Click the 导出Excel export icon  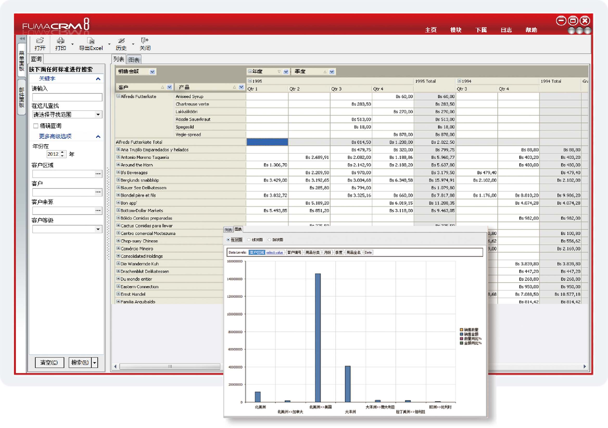tap(91, 41)
